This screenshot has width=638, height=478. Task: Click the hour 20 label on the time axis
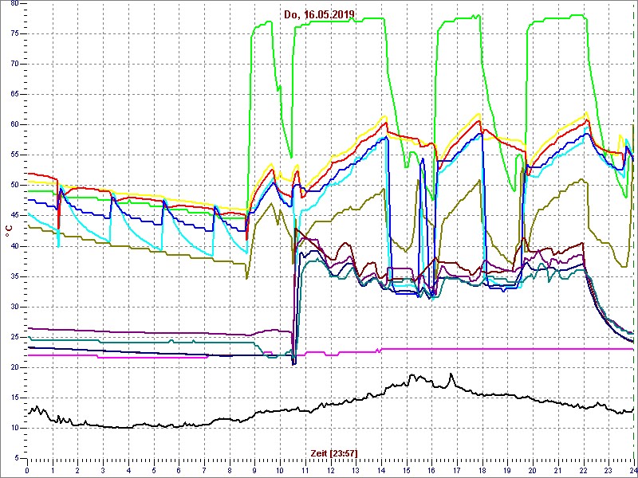(x=533, y=472)
